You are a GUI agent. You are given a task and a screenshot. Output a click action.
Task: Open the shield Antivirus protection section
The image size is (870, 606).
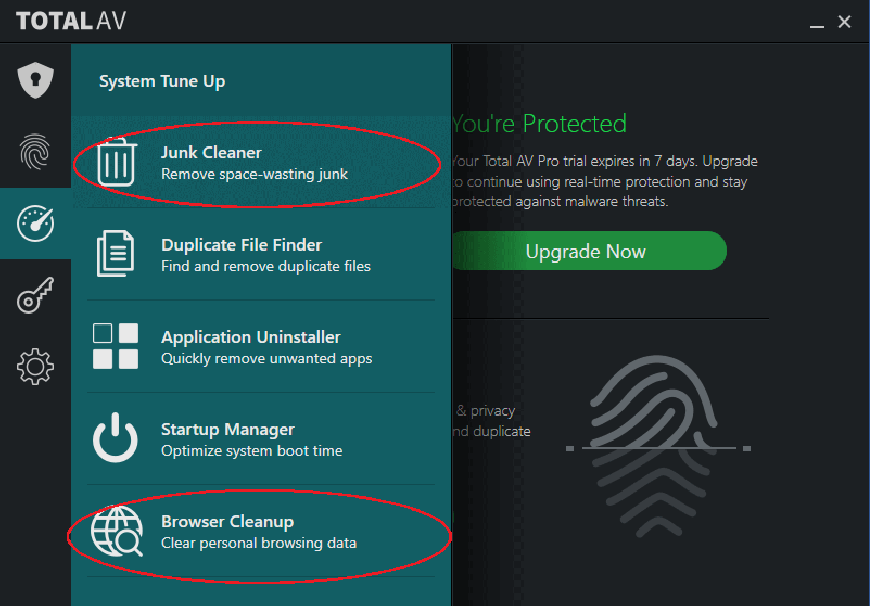(x=35, y=80)
